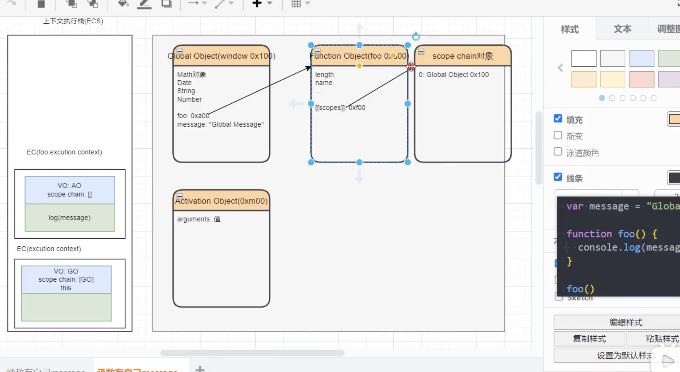This screenshot has height=372, width=680.
Task: Click the left direction arrow beside the Function Object
Action: [x=296, y=104]
